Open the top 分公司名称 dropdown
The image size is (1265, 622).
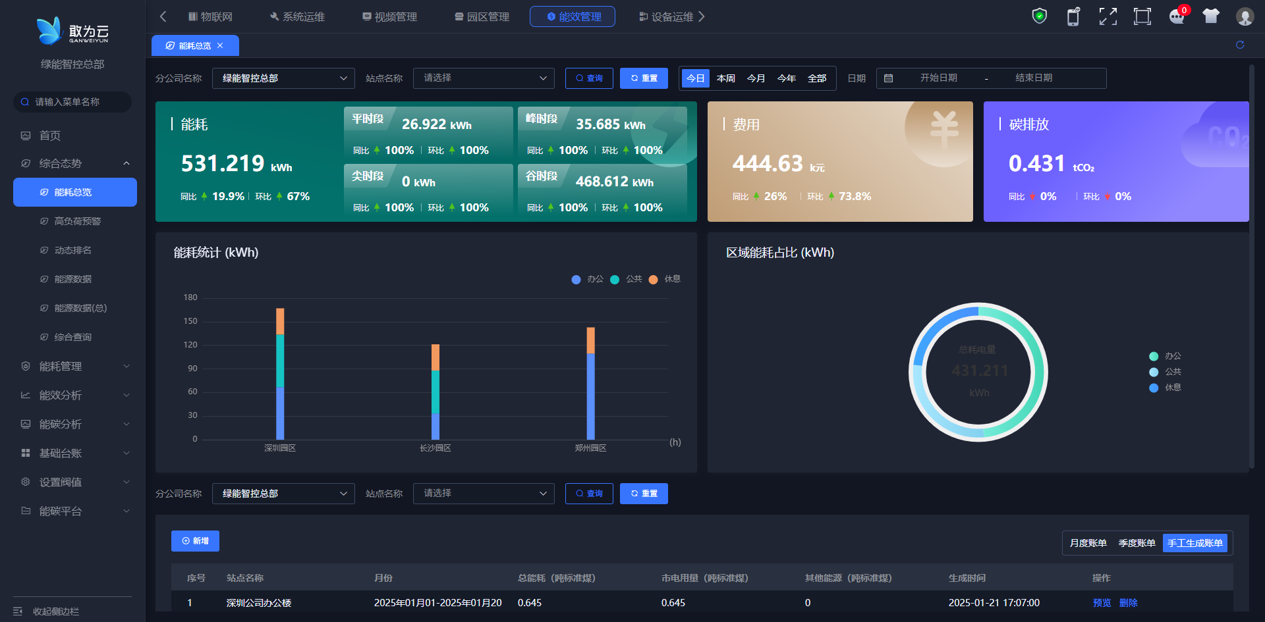(283, 78)
